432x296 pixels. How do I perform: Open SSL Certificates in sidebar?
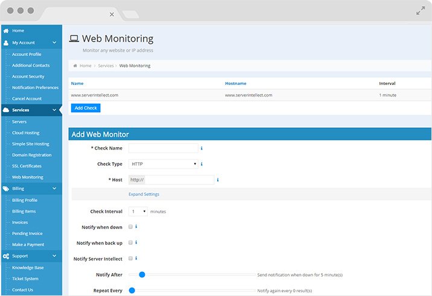(27, 166)
